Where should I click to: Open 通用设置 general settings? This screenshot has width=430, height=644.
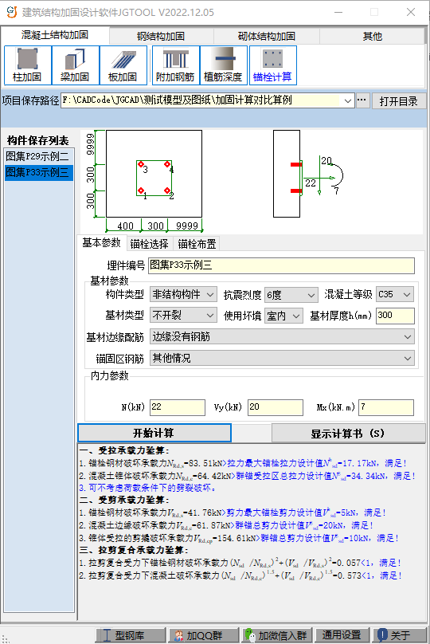(x=342, y=635)
